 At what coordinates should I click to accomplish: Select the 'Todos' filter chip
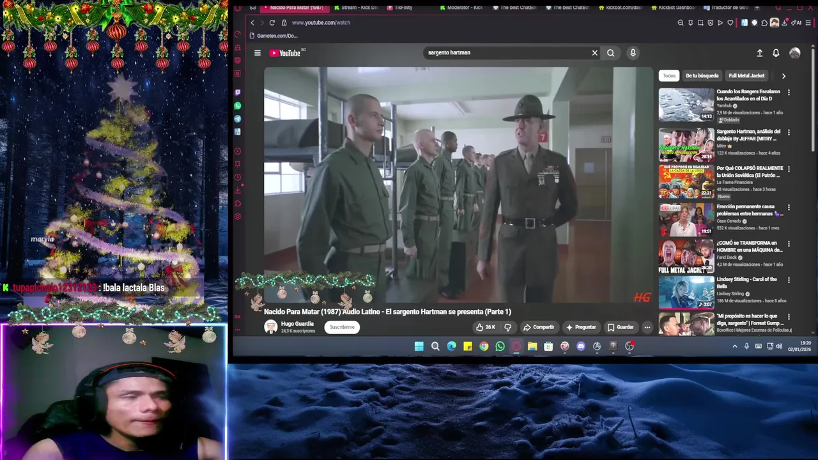[669, 75]
